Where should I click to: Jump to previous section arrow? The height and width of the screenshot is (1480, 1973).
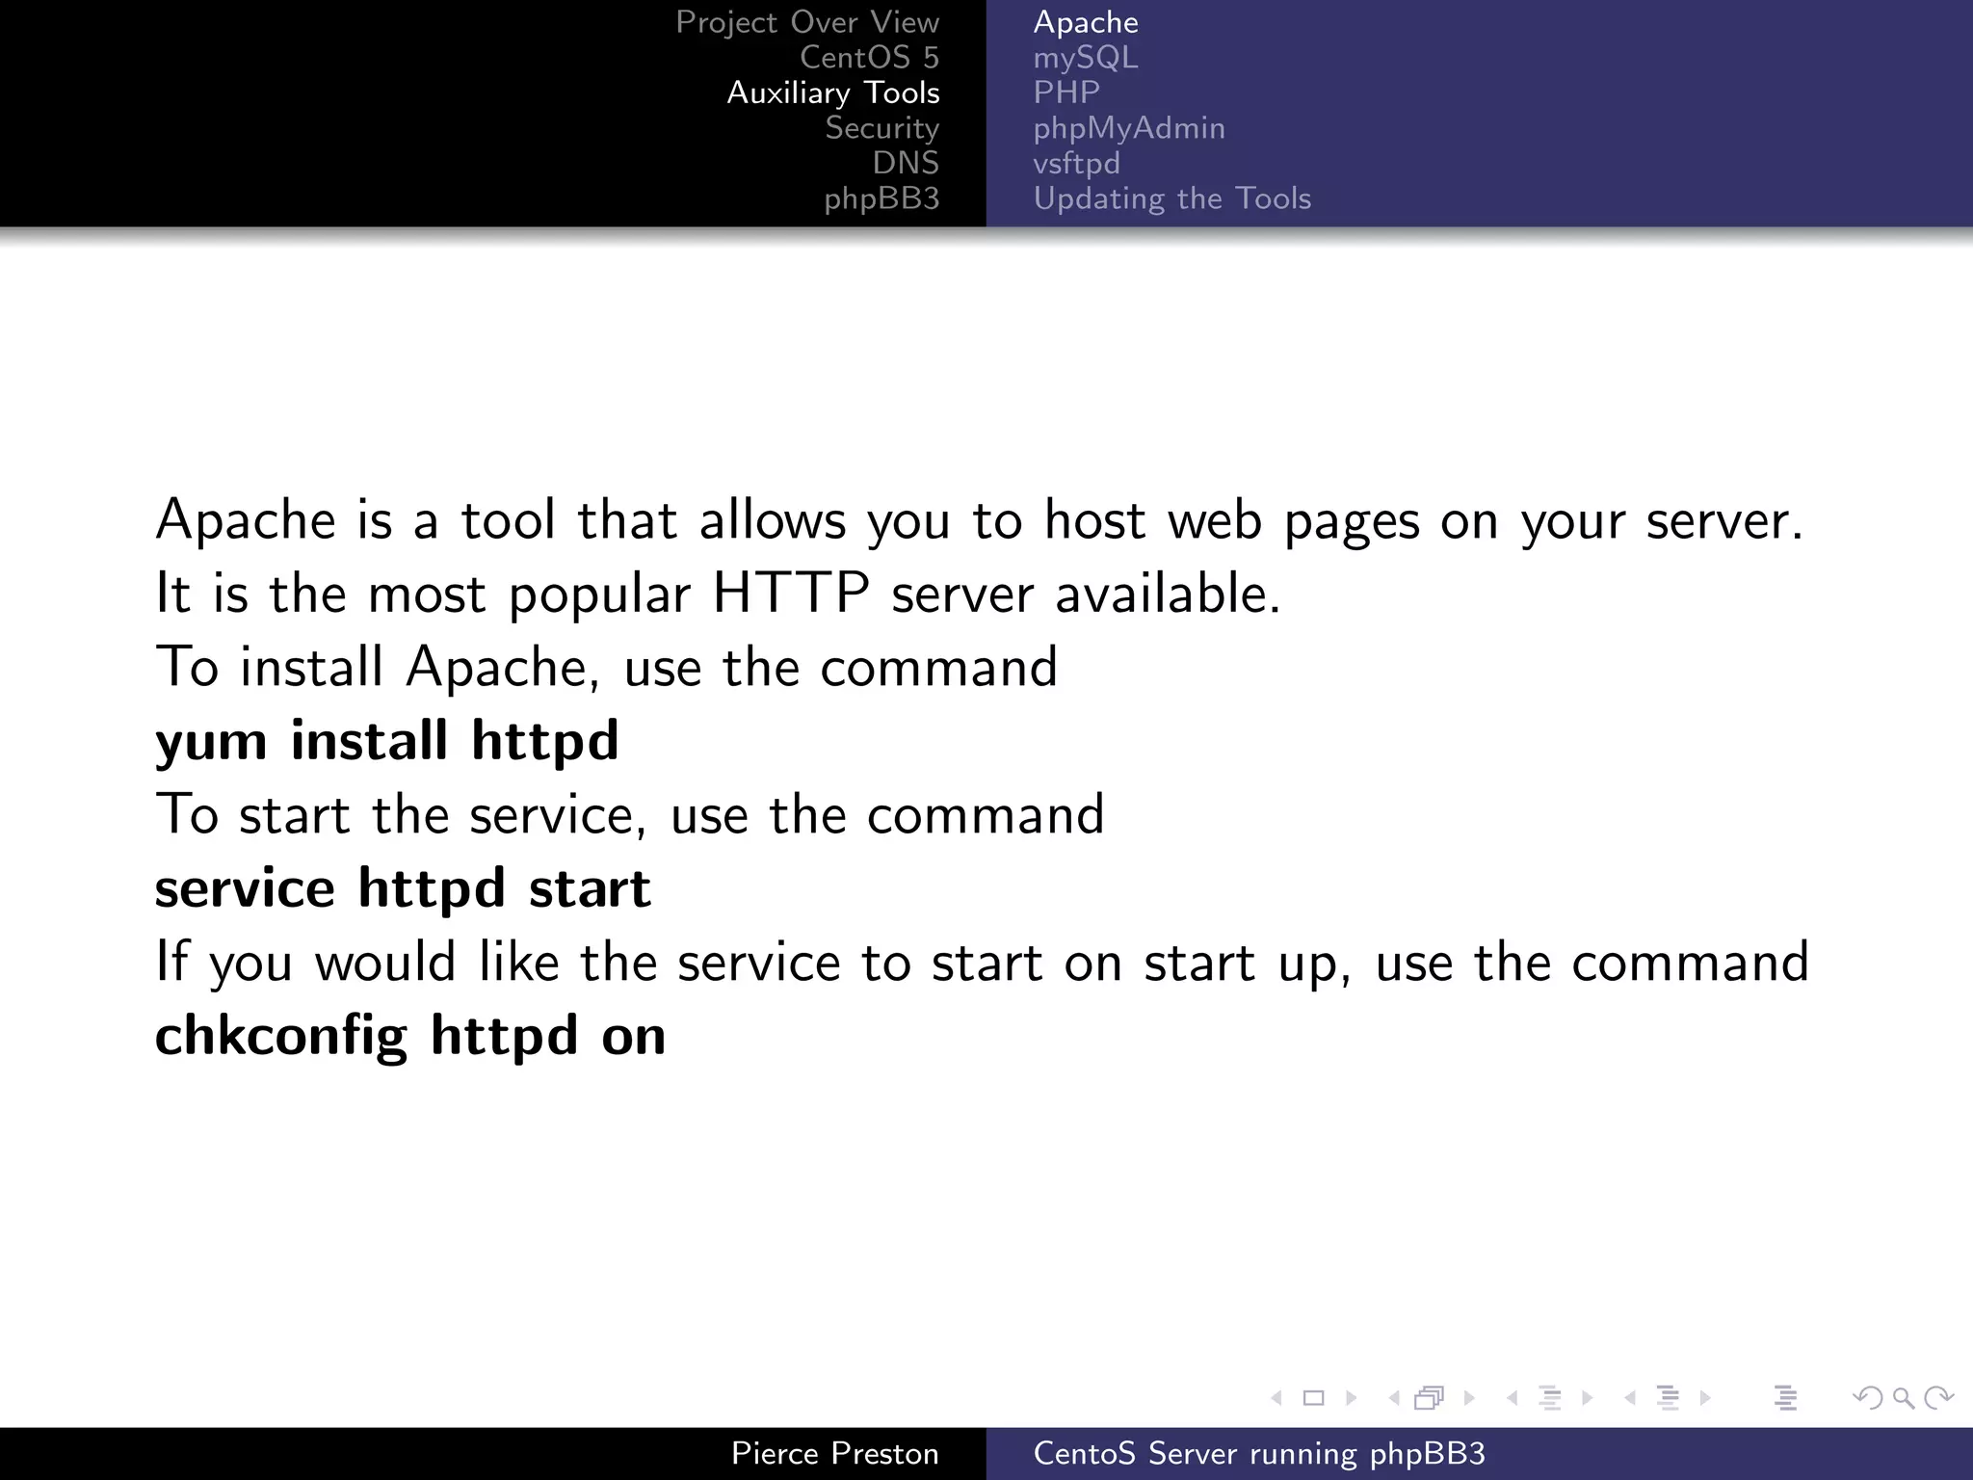pyautogui.click(x=1630, y=1398)
